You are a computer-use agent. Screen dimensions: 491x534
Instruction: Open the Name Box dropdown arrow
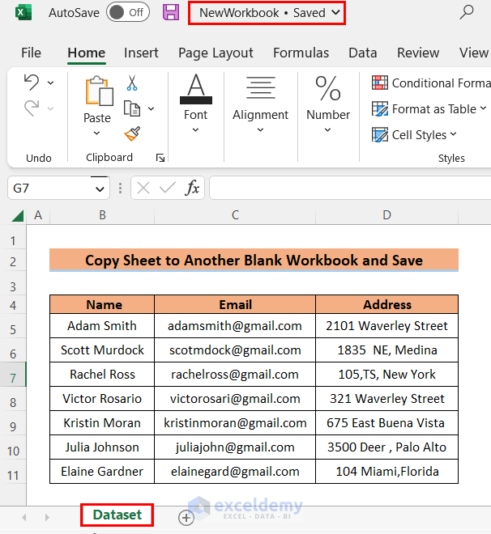100,189
